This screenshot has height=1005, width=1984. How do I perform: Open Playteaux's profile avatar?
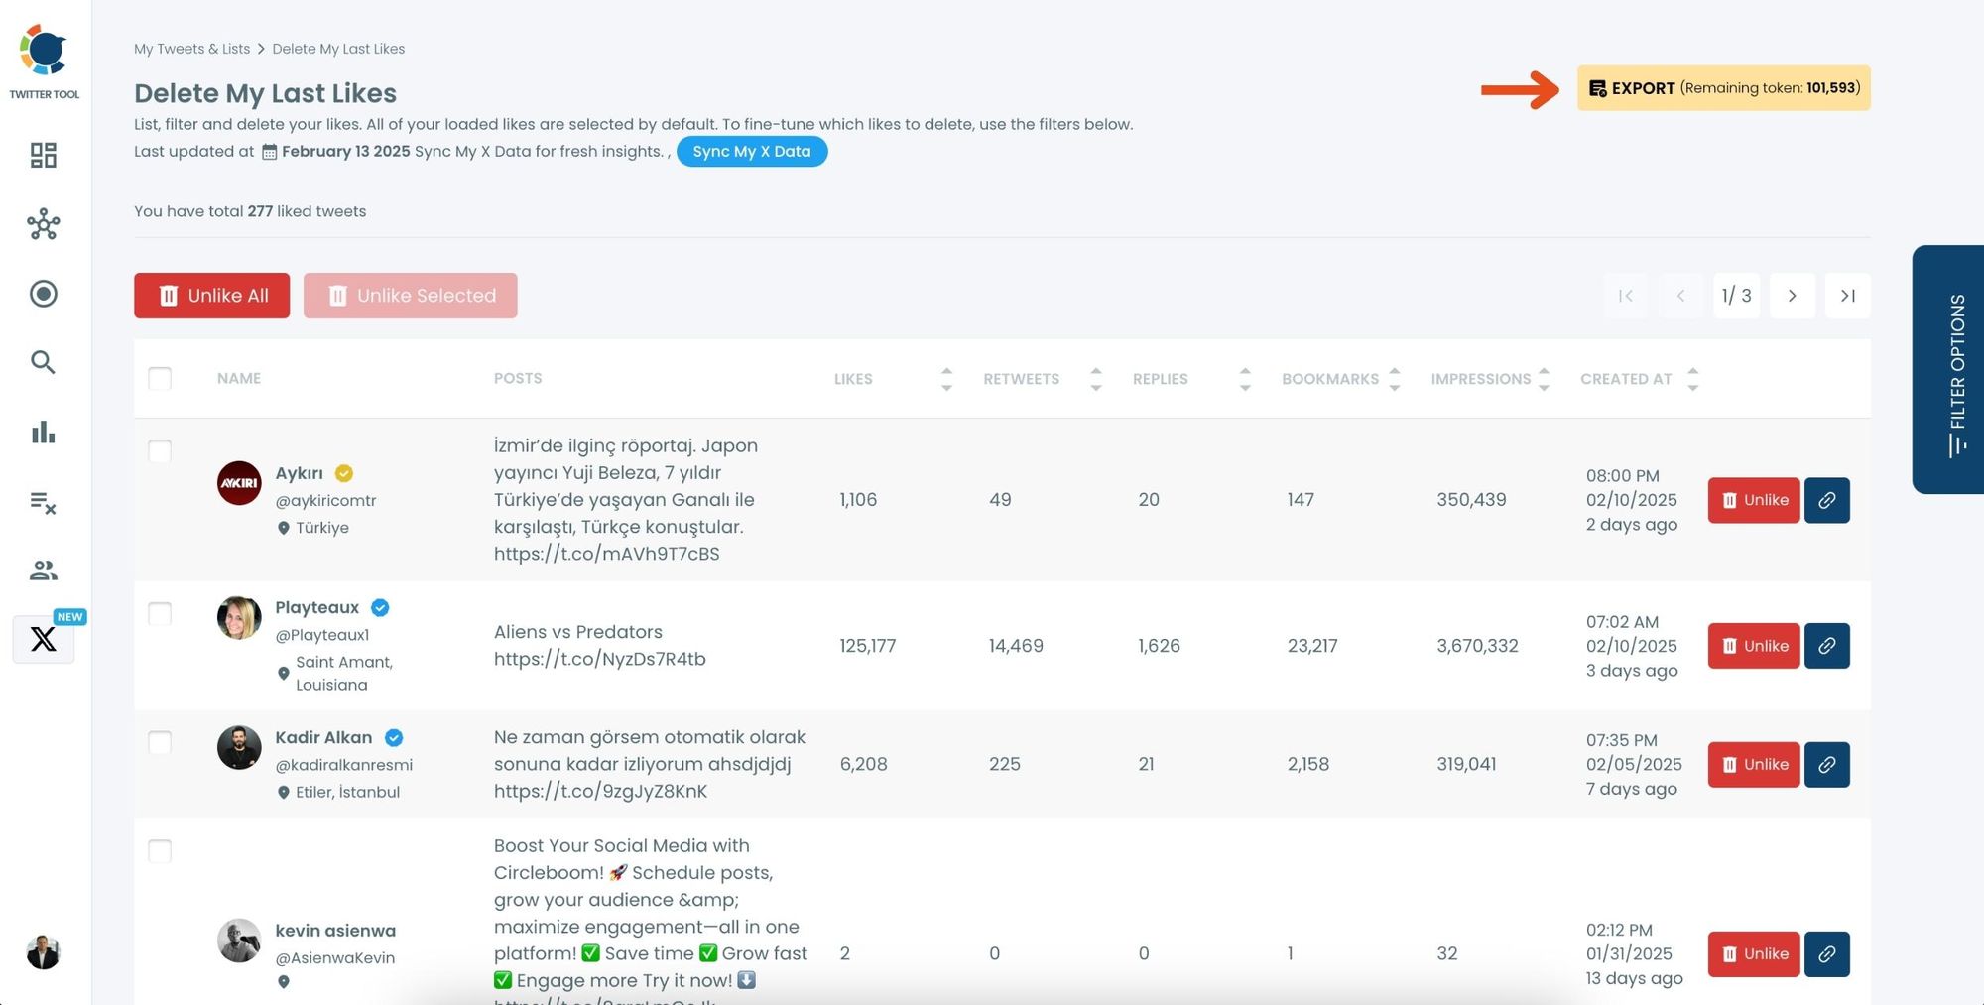[239, 618]
